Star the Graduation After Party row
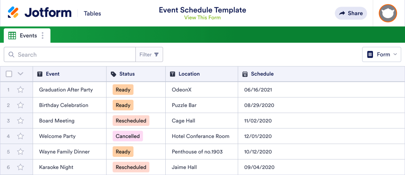 [x=21, y=90]
